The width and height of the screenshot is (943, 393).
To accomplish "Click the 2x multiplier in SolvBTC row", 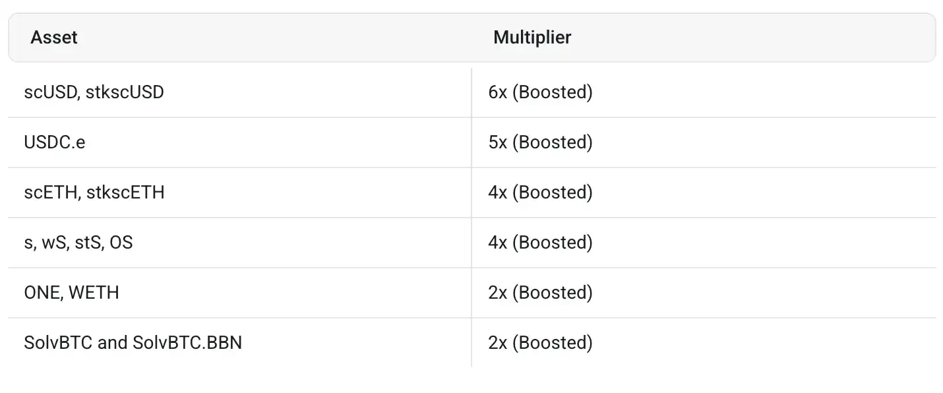I will click(x=540, y=343).
